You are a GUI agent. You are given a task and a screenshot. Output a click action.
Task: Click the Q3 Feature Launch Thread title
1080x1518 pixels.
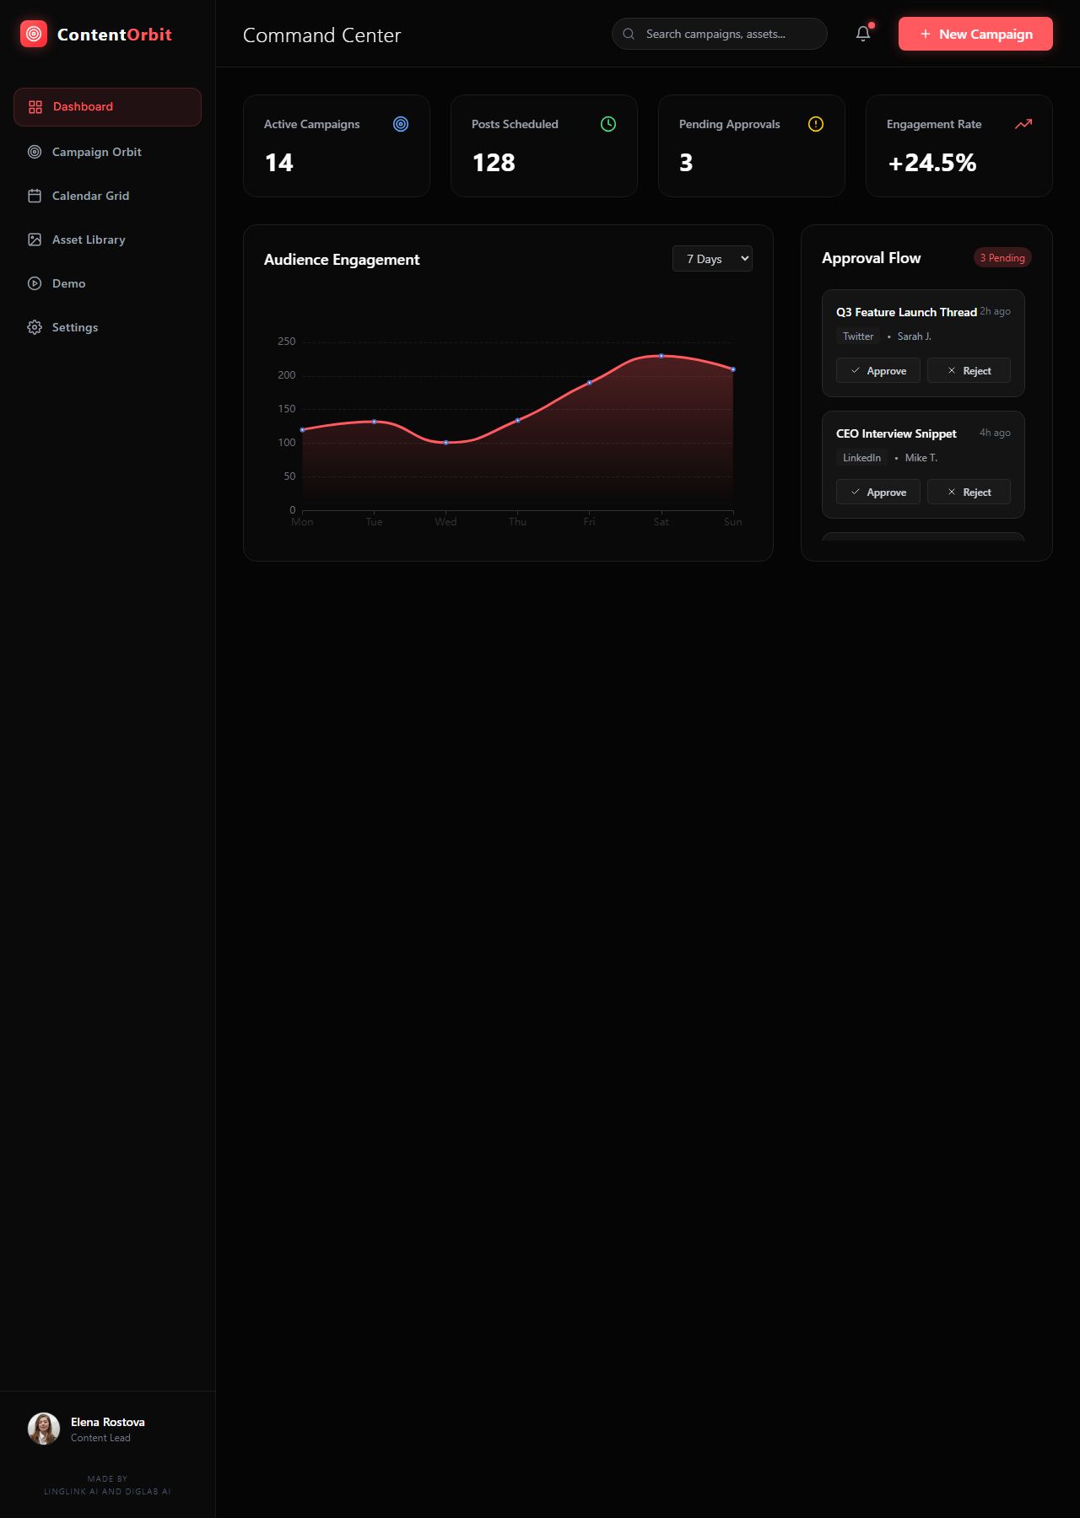point(906,312)
